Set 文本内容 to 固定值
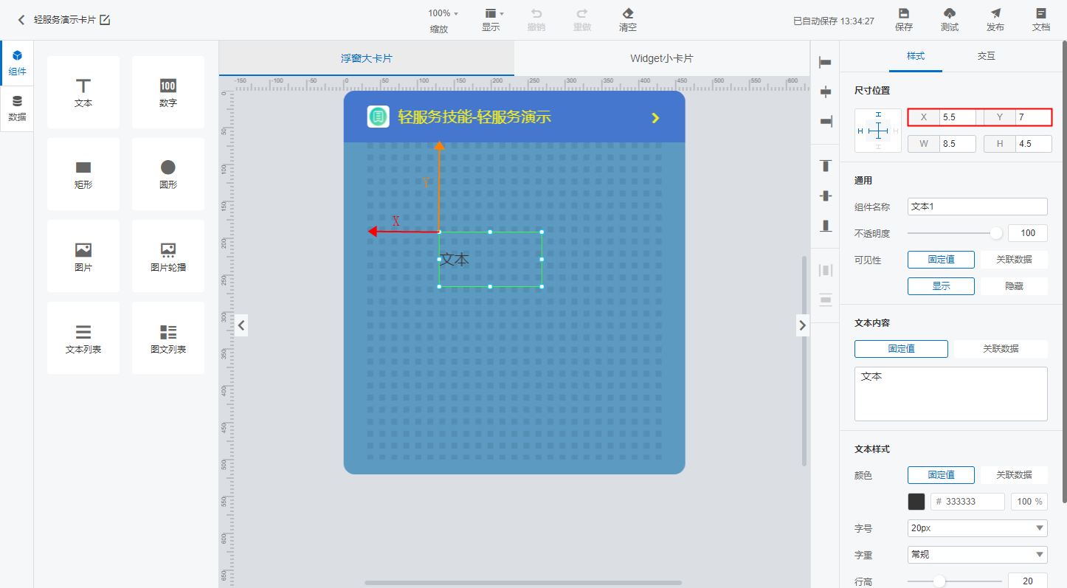The height and width of the screenshot is (588, 1067). [x=901, y=349]
